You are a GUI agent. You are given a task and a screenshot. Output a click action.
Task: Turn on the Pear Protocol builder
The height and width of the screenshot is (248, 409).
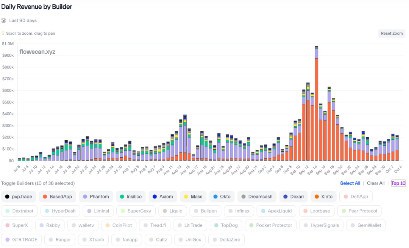[359, 211]
